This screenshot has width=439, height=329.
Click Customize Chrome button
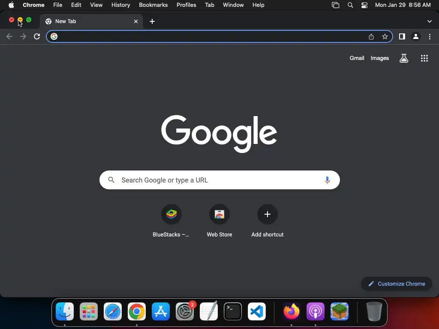[x=397, y=284]
